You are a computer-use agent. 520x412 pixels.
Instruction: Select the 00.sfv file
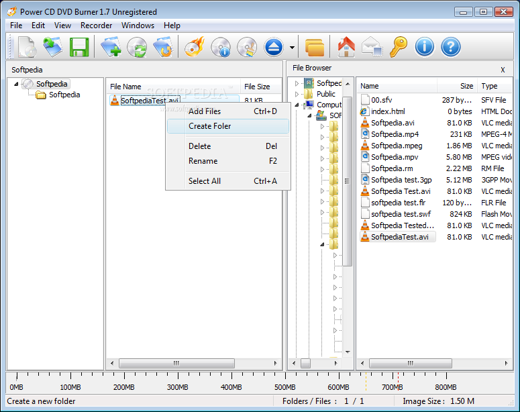[x=381, y=100]
